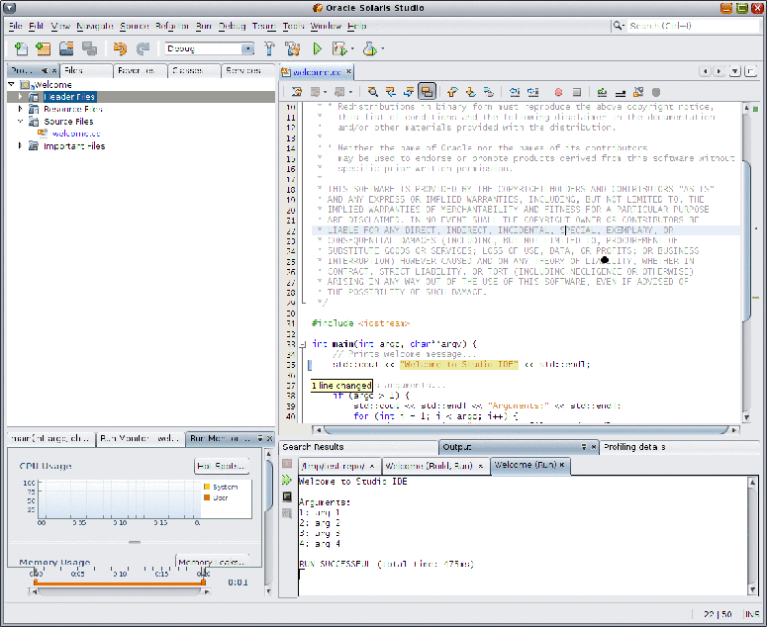Click the Debug Project icon
The width and height of the screenshot is (767, 627).
[x=339, y=48]
